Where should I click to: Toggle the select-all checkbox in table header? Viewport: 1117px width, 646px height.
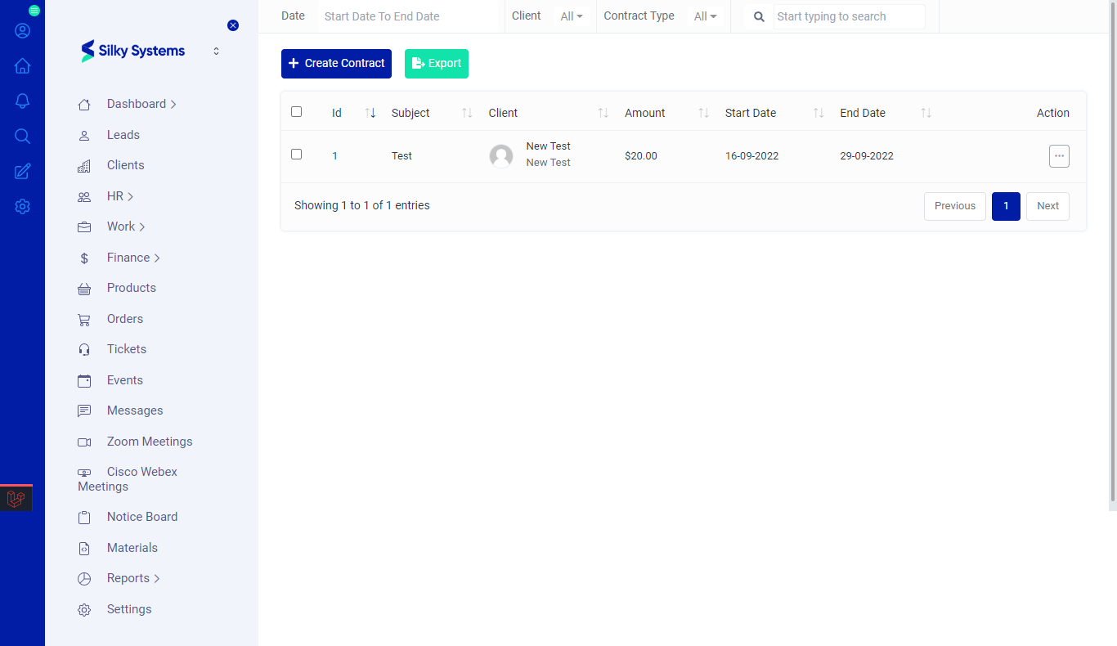[x=296, y=112]
